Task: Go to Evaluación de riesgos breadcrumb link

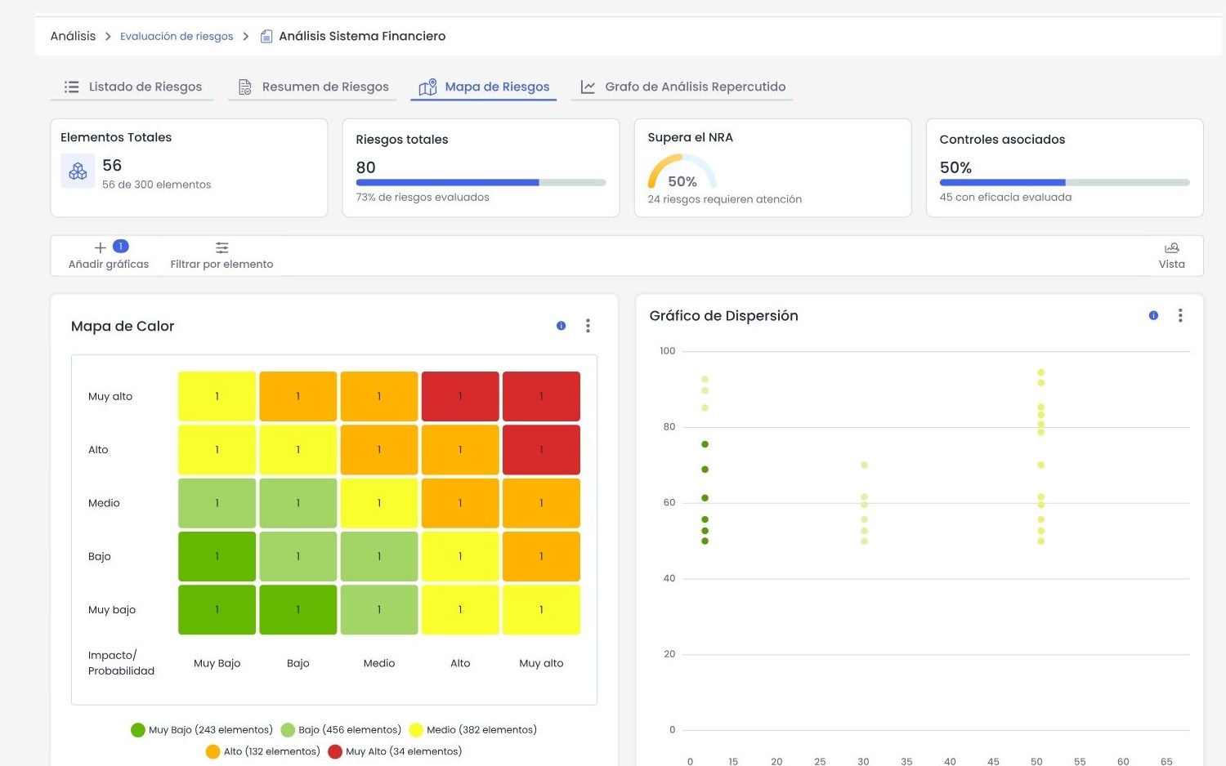Action: [177, 36]
